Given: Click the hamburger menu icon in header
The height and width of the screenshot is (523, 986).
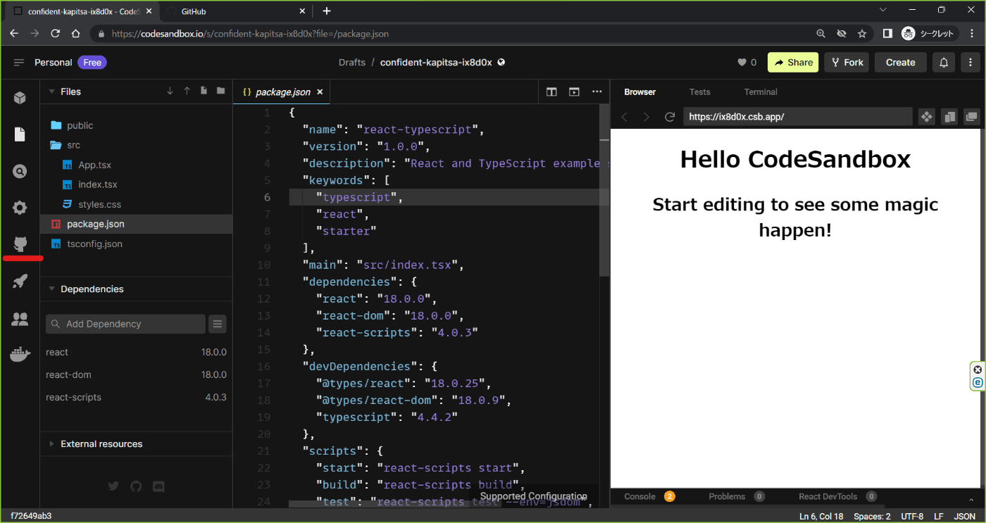Looking at the screenshot, I should pyautogui.click(x=19, y=63).
